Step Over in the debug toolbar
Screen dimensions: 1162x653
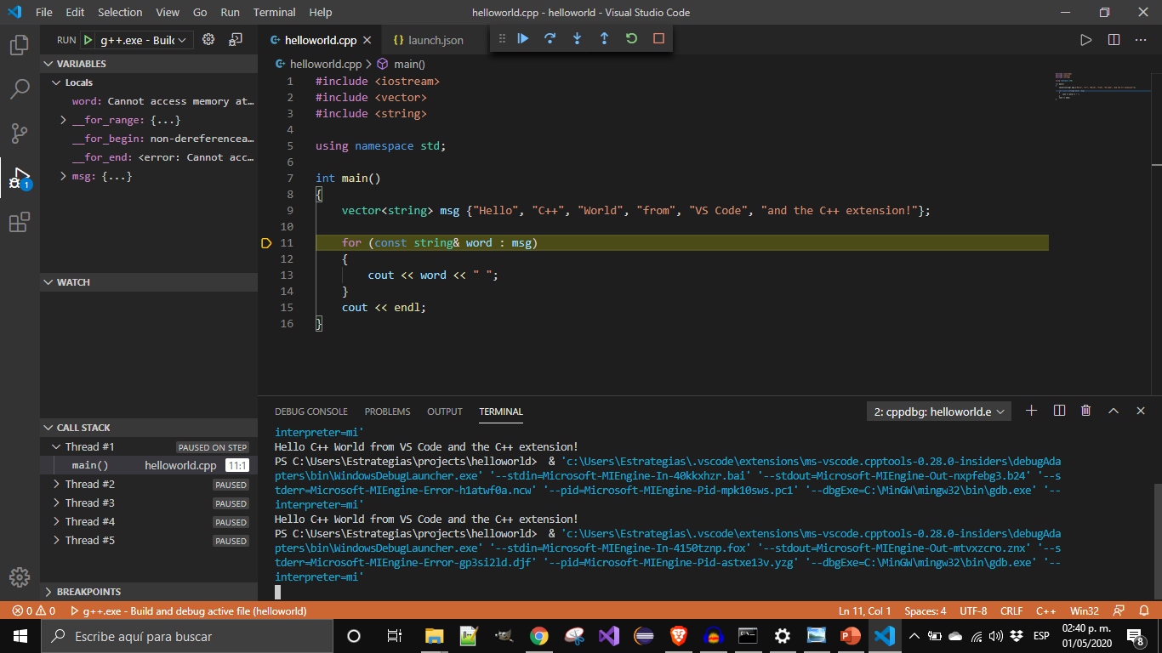click(x=550, y=38)
